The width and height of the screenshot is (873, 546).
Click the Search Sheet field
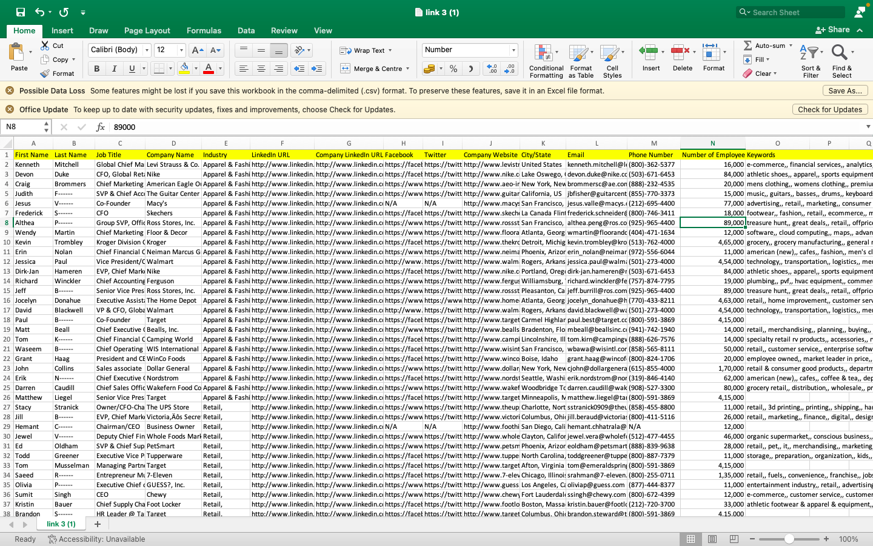click(x=791, y=12)
